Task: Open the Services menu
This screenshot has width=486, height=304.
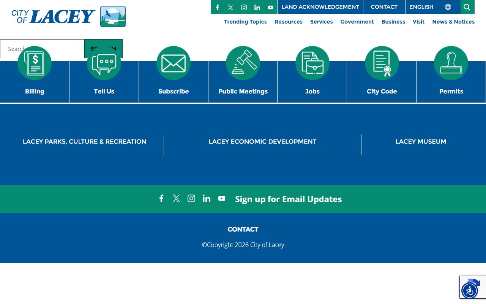Action: pyautogui.click(x=321, y=22)
